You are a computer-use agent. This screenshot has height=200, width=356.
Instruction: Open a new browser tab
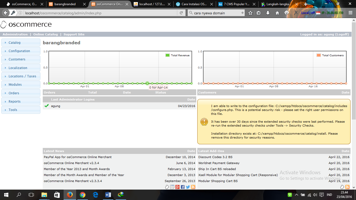306,4
